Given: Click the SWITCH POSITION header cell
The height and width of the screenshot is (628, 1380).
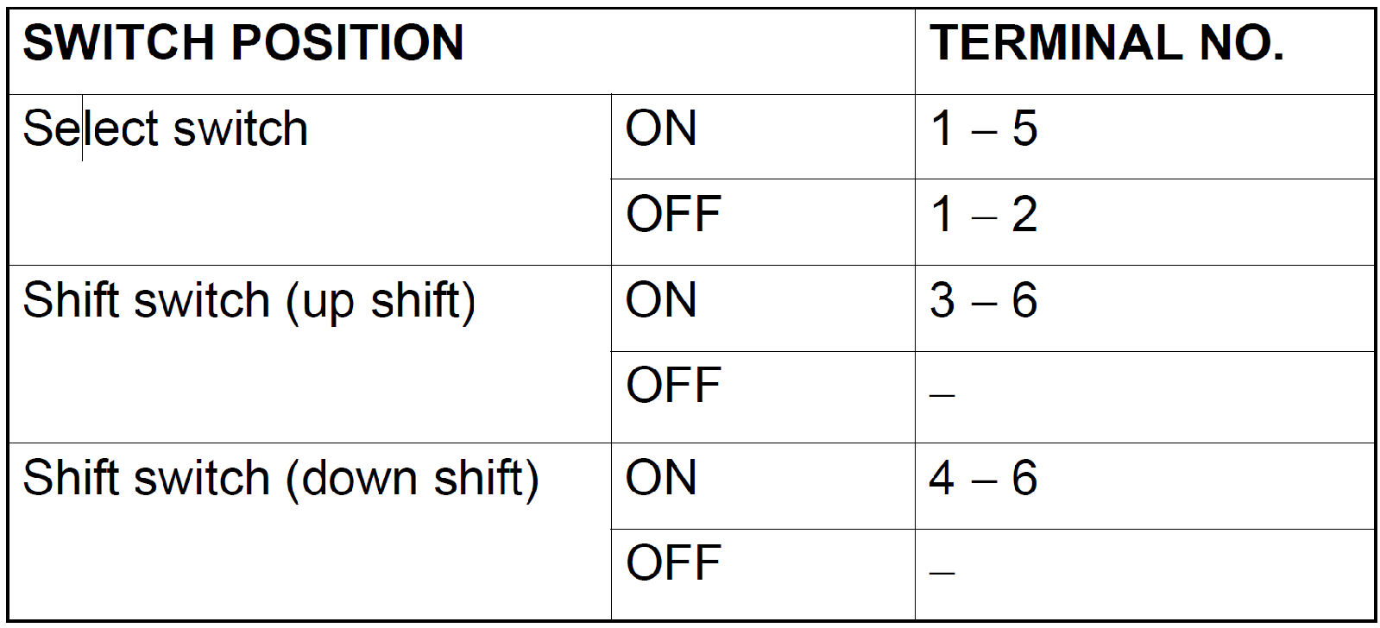Looking at the screenshot, I should pyautogui.click(x=461, y=50).
